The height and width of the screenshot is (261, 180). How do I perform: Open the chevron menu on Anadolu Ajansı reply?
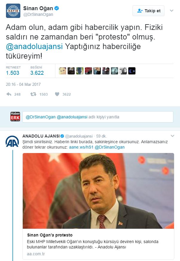coord(173,136)
